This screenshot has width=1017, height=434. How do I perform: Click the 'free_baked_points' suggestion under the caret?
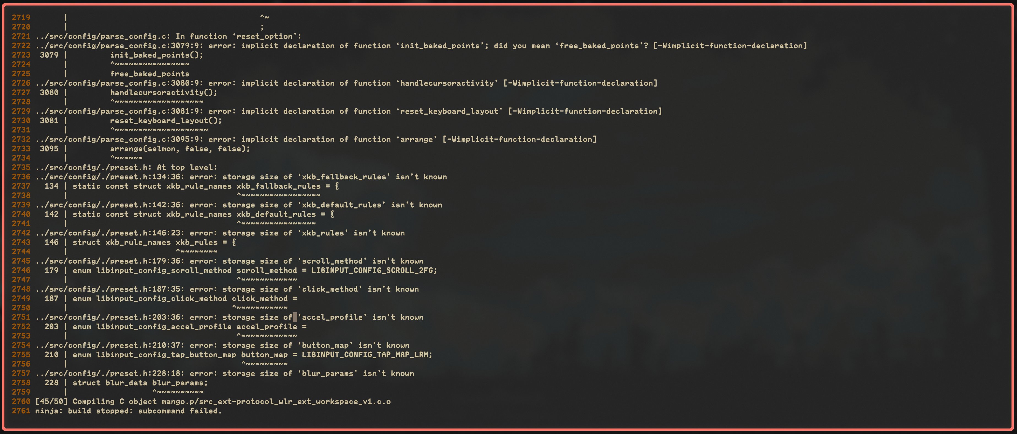coord(149,74)
